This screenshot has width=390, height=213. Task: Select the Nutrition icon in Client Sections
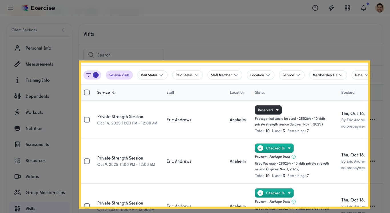click(17, 128)
